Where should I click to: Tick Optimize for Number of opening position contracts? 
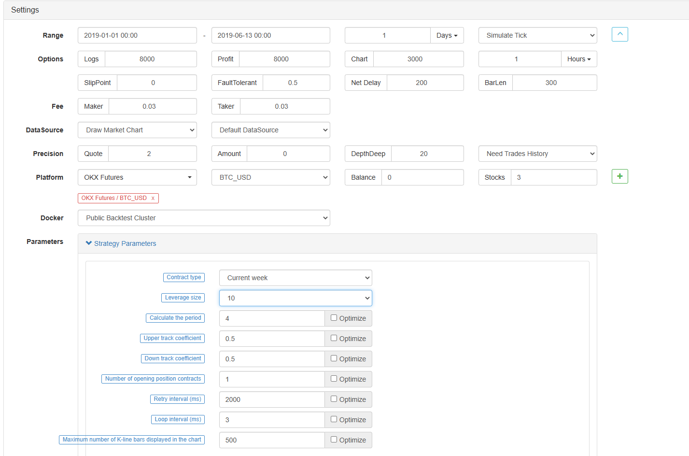[x=334, y=379]
